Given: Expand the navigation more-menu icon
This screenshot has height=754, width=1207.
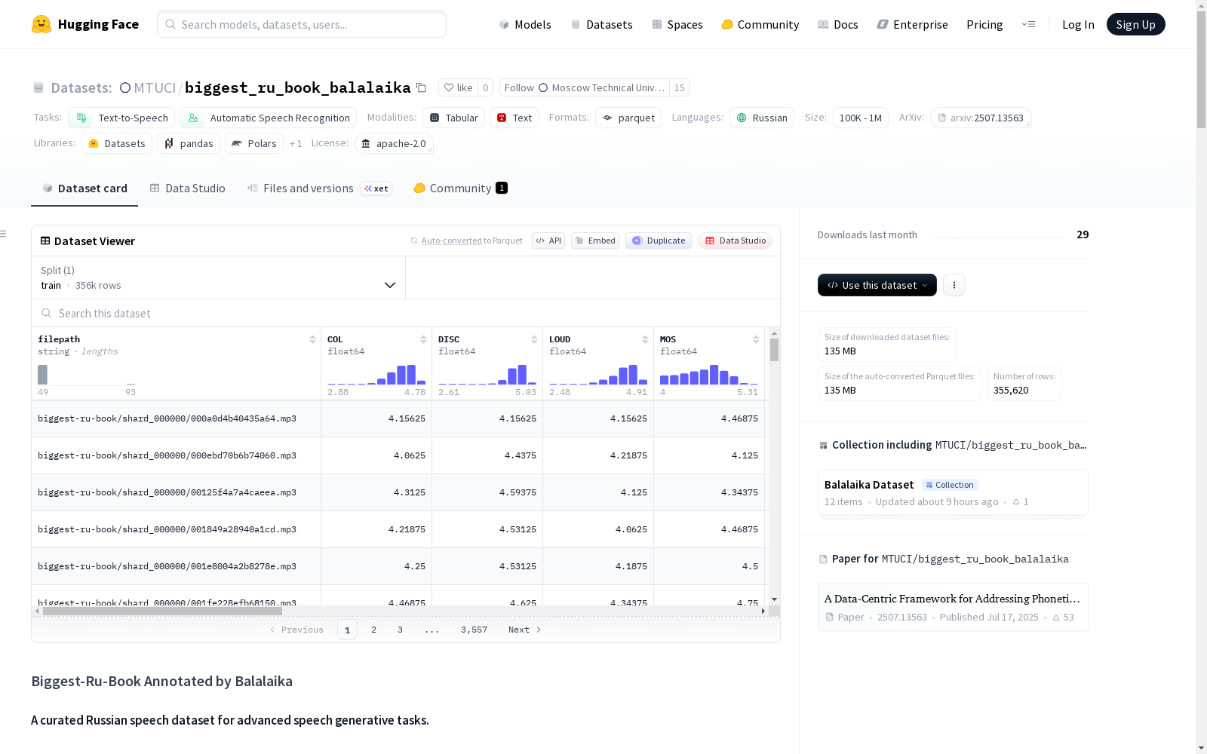Looking at the screenshot, I should click(x=1028, y=24).
